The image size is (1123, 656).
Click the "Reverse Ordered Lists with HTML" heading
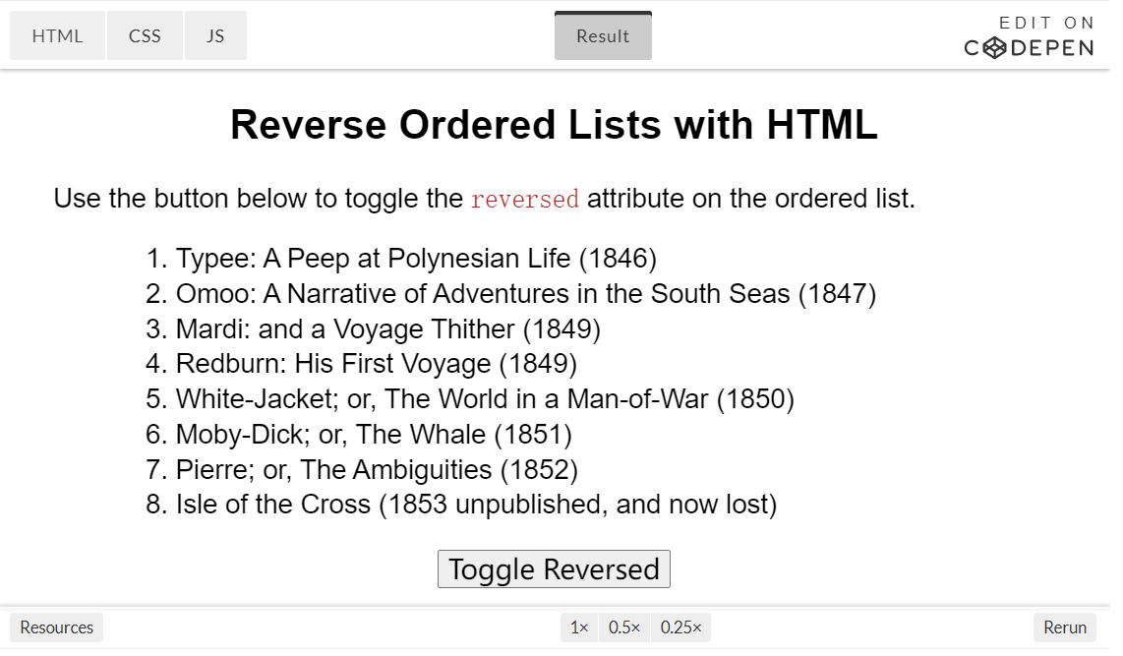click(x=554, y=126)
